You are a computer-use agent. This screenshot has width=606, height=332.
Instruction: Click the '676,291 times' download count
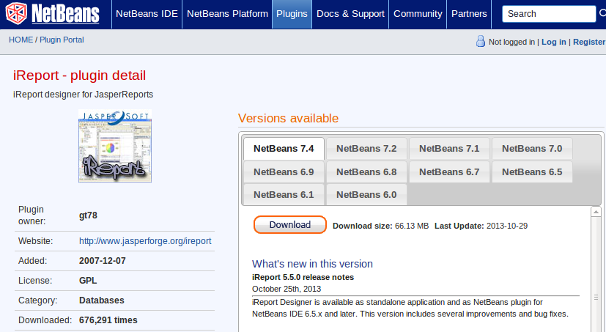[x=108, y=320]
